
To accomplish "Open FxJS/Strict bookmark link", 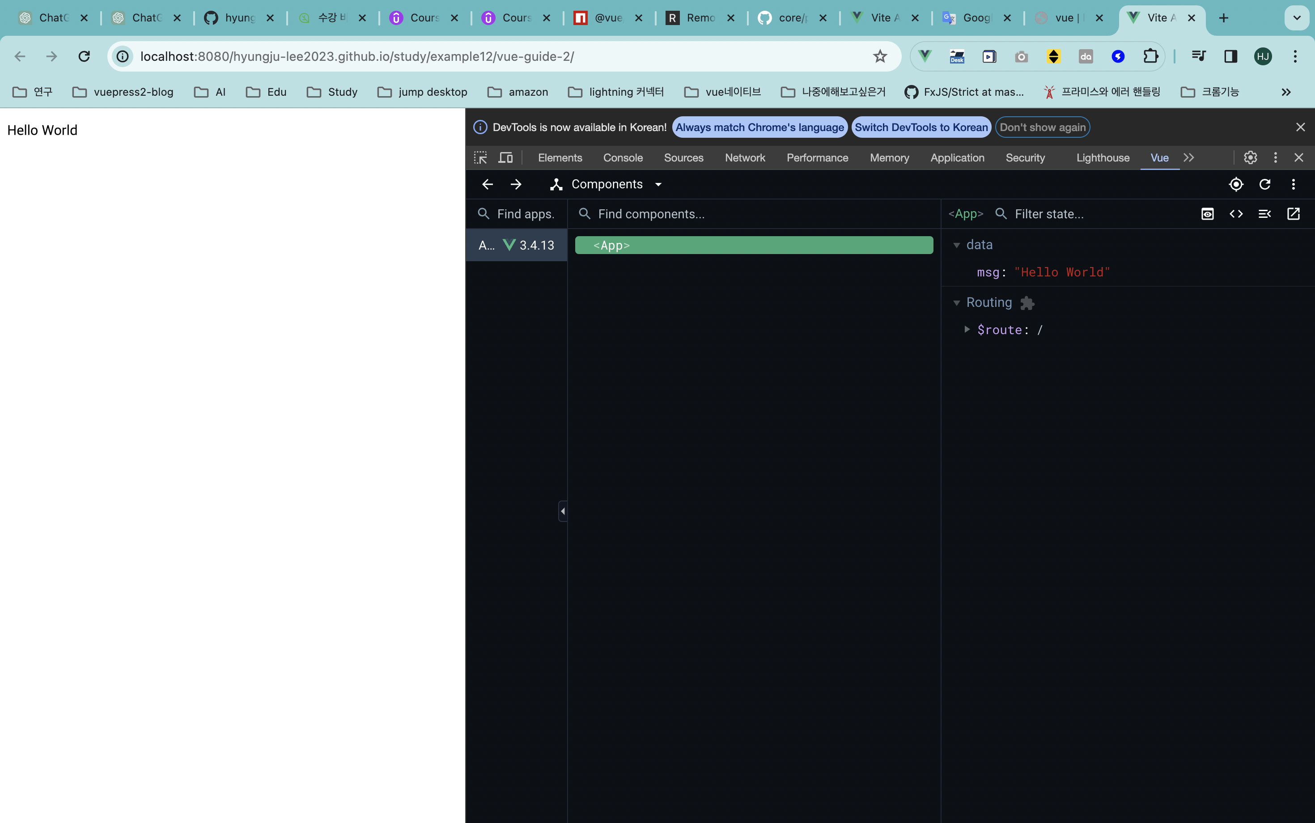I will pos(964,92).
